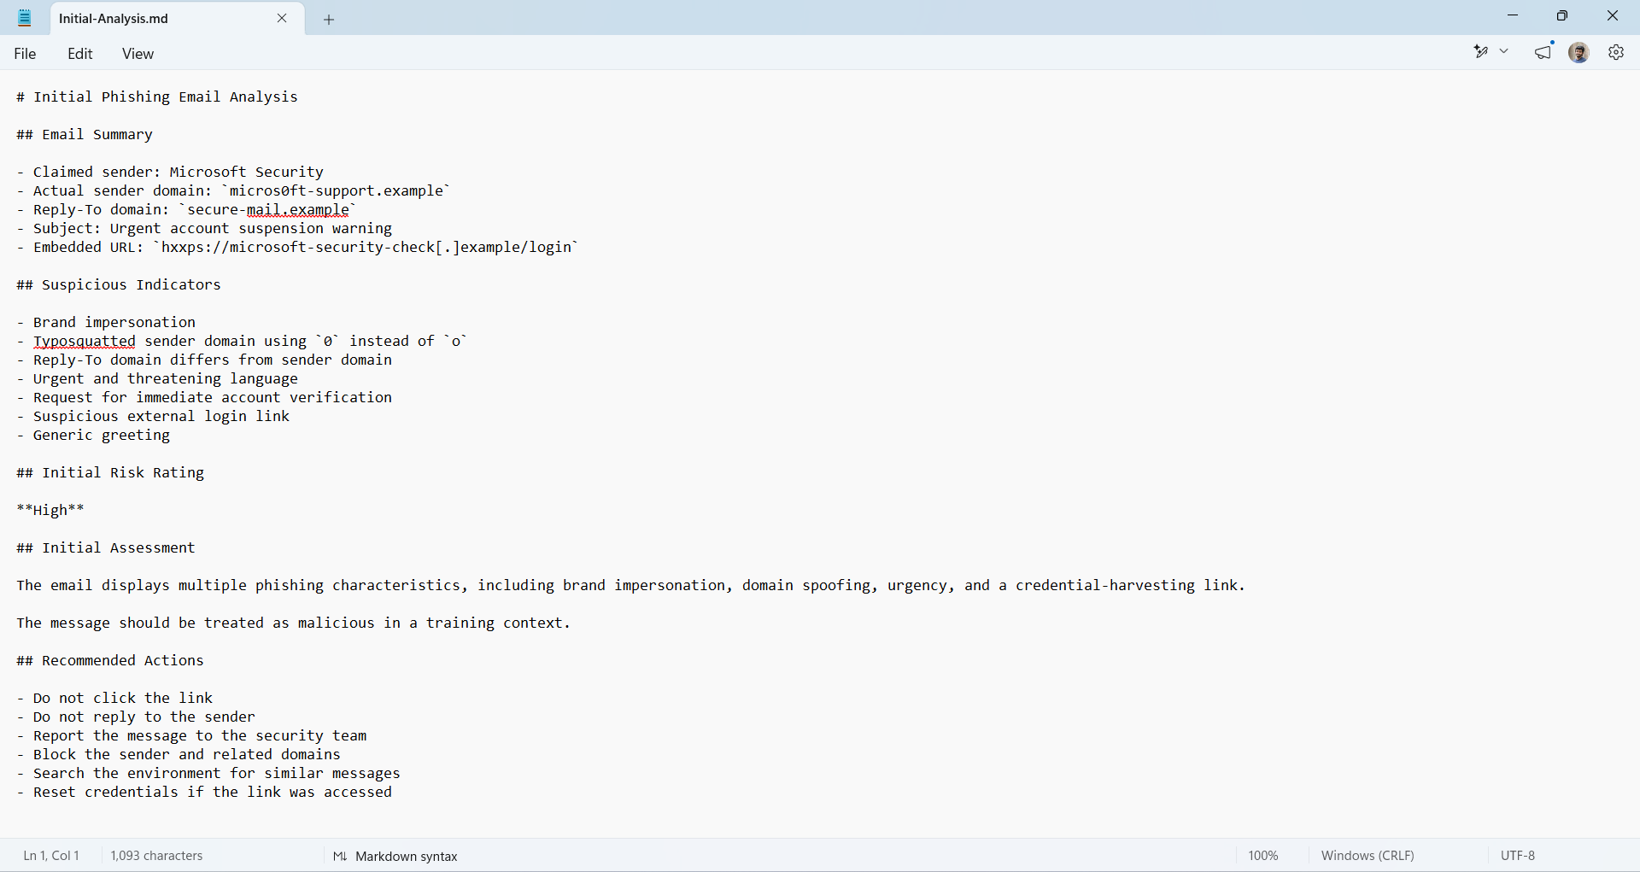Click the 1,093 characters count
1640x872 pixels.
pyautogui.click(x=156, y=856)
